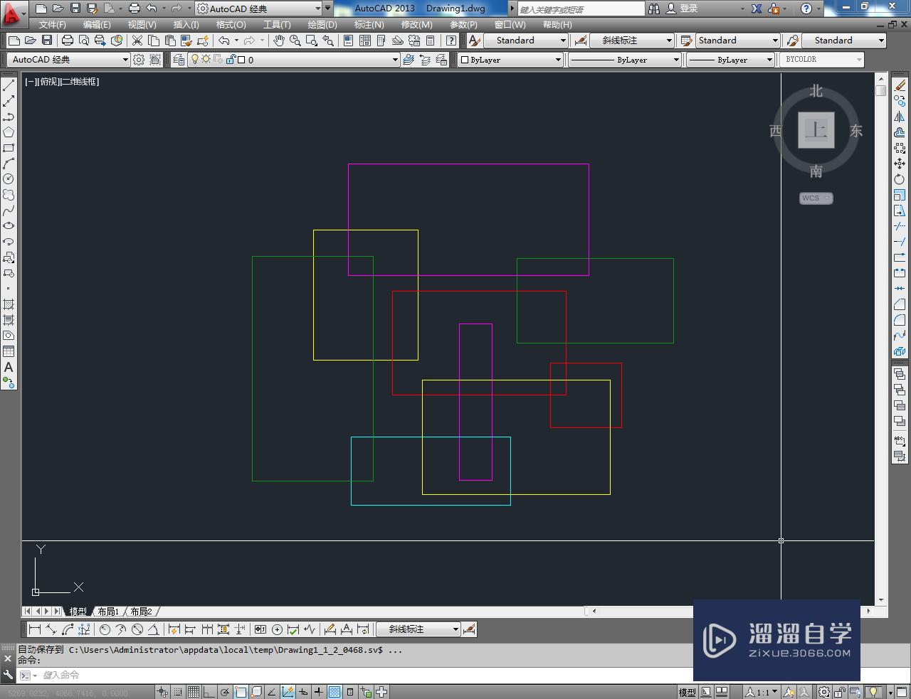Click the Pan tool on the standard toolbar
The width and height of the screenshot is (911, 699).
click(278, 41)
